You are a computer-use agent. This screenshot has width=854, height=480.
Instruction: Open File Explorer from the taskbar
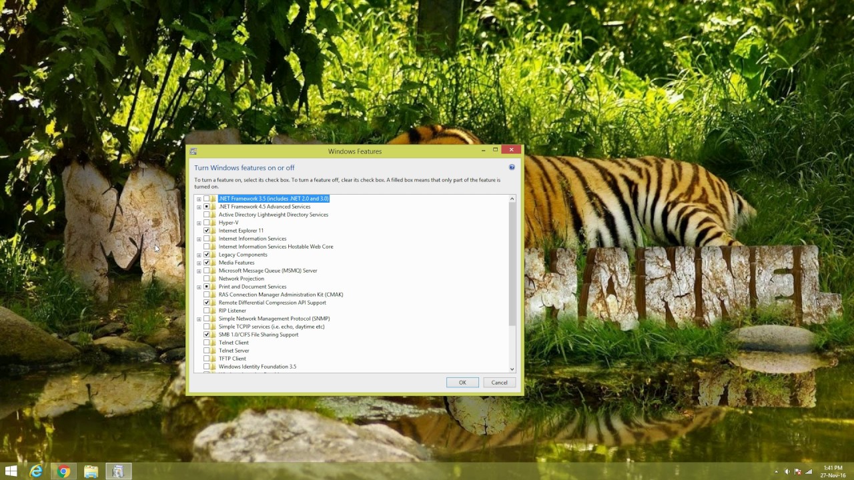(x=91, y=471)
